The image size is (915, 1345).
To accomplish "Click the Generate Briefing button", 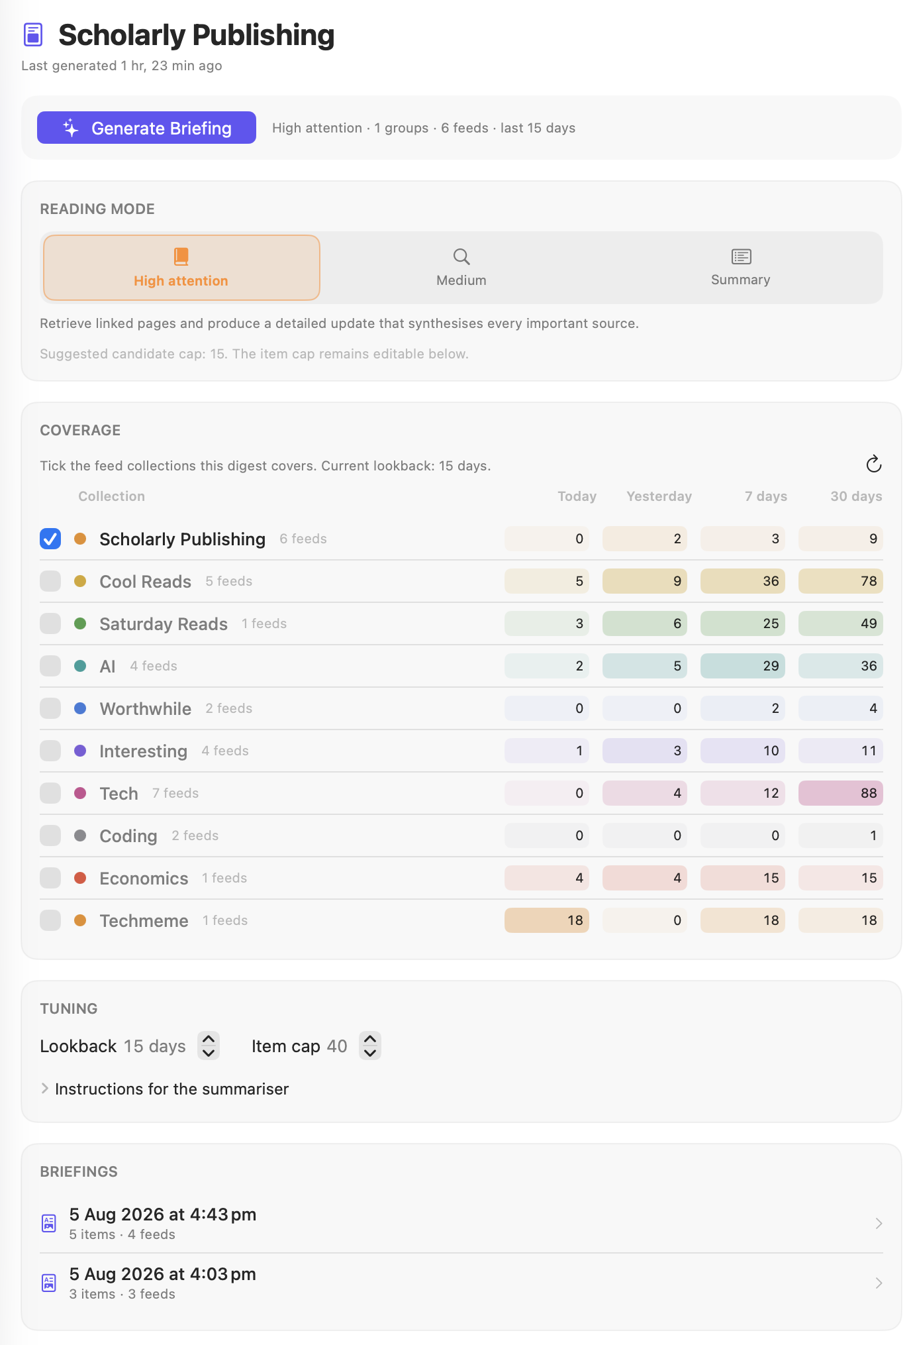I will pyautogui.click(x=146, y=128).
